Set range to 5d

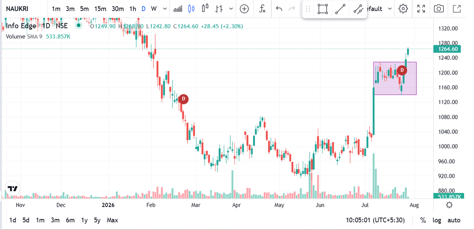[26, 220]
